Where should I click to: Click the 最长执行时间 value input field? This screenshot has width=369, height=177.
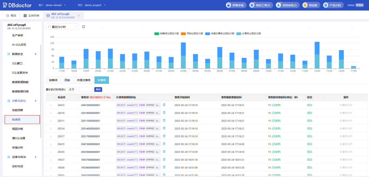86,89
